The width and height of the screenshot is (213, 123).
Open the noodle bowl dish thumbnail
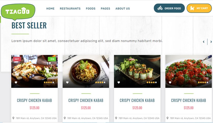point(86,71)
